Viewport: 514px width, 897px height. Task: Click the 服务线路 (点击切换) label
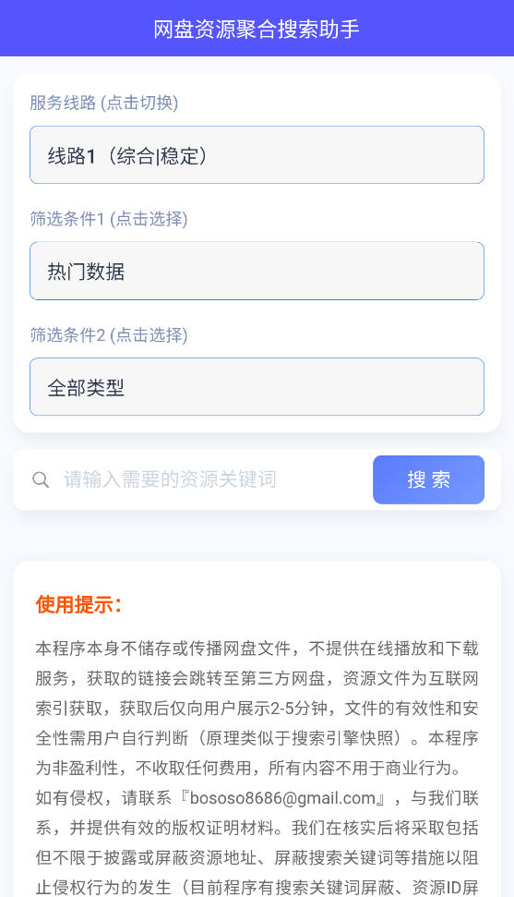104,103
